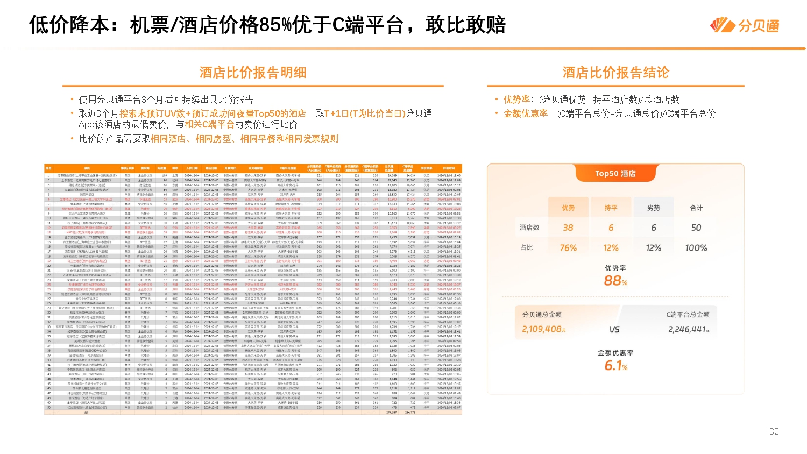Viewport: 807px width, 454px height.
Task: Click the VS icon between the two totals
Action: coord(615,329)
